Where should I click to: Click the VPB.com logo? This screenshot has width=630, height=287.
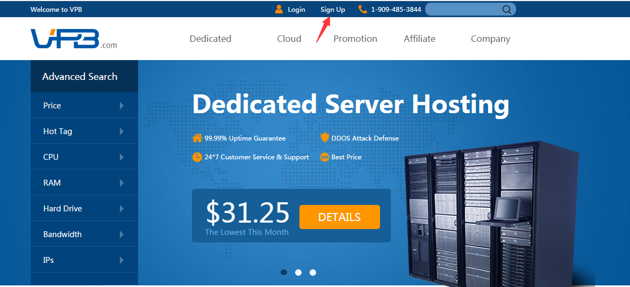point(74,39)
